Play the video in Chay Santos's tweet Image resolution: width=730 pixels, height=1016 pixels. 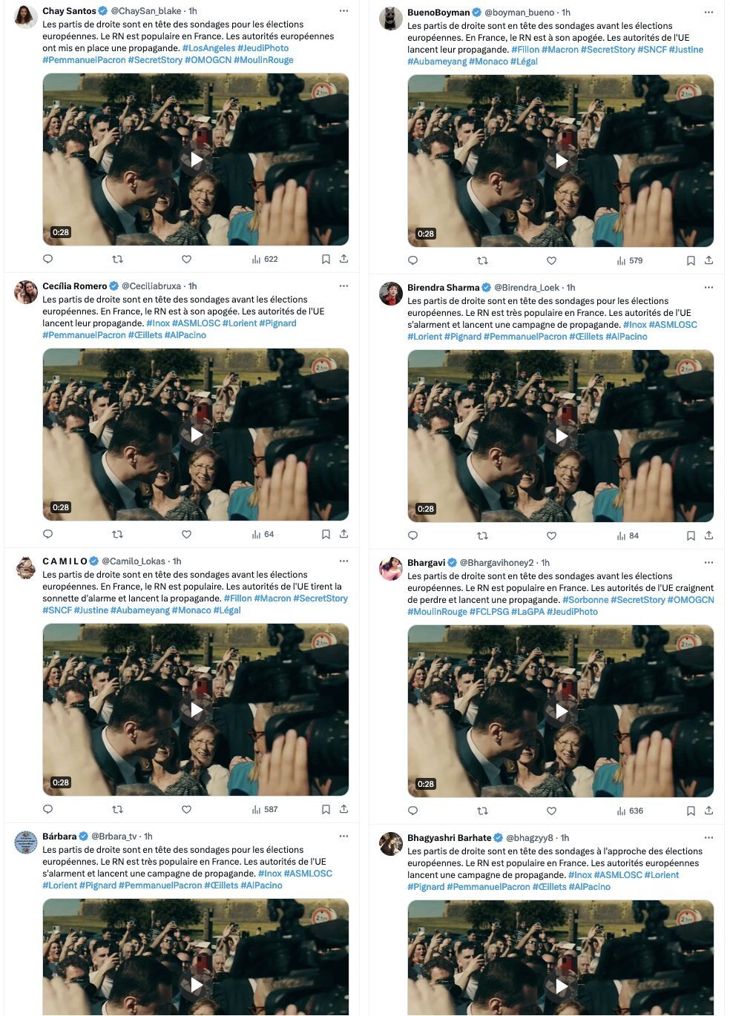coord(196,159)
